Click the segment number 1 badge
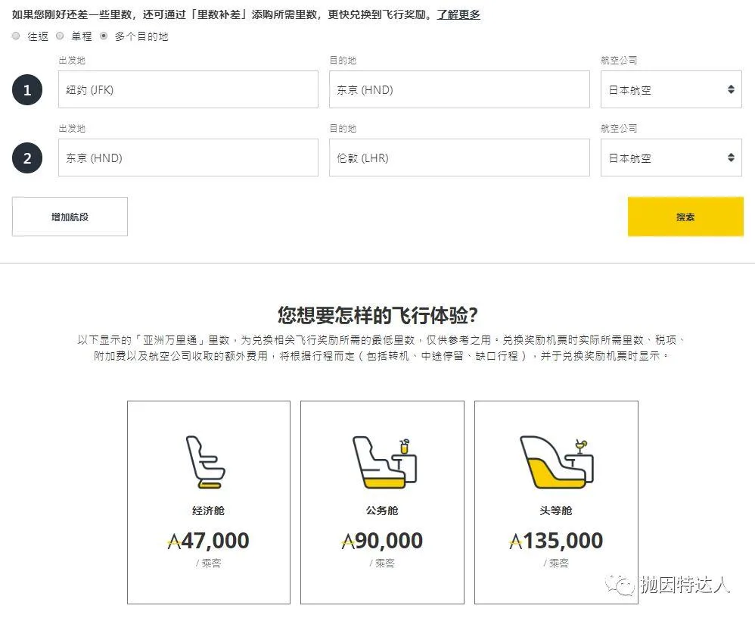 tap(28, 89)
